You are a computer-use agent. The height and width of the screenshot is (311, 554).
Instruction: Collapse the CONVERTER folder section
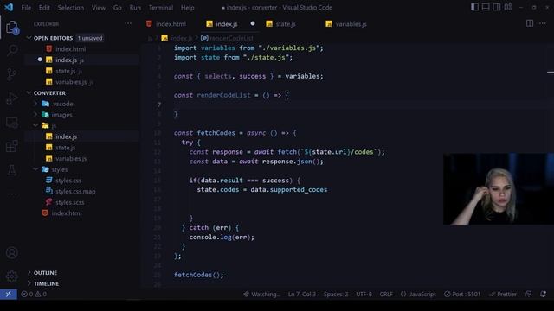click(x=49, y=93)
